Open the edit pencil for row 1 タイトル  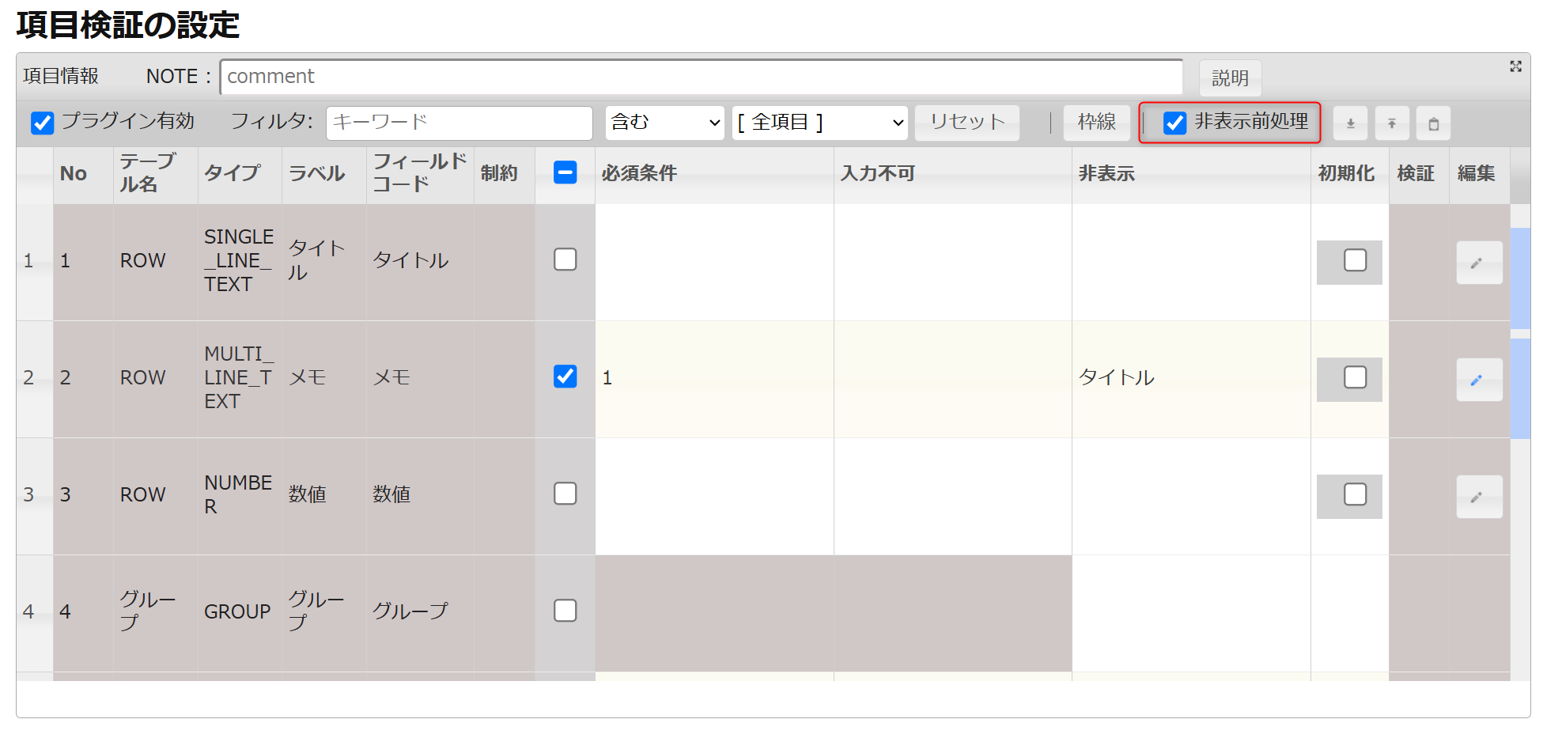(x=1479, y=263)
